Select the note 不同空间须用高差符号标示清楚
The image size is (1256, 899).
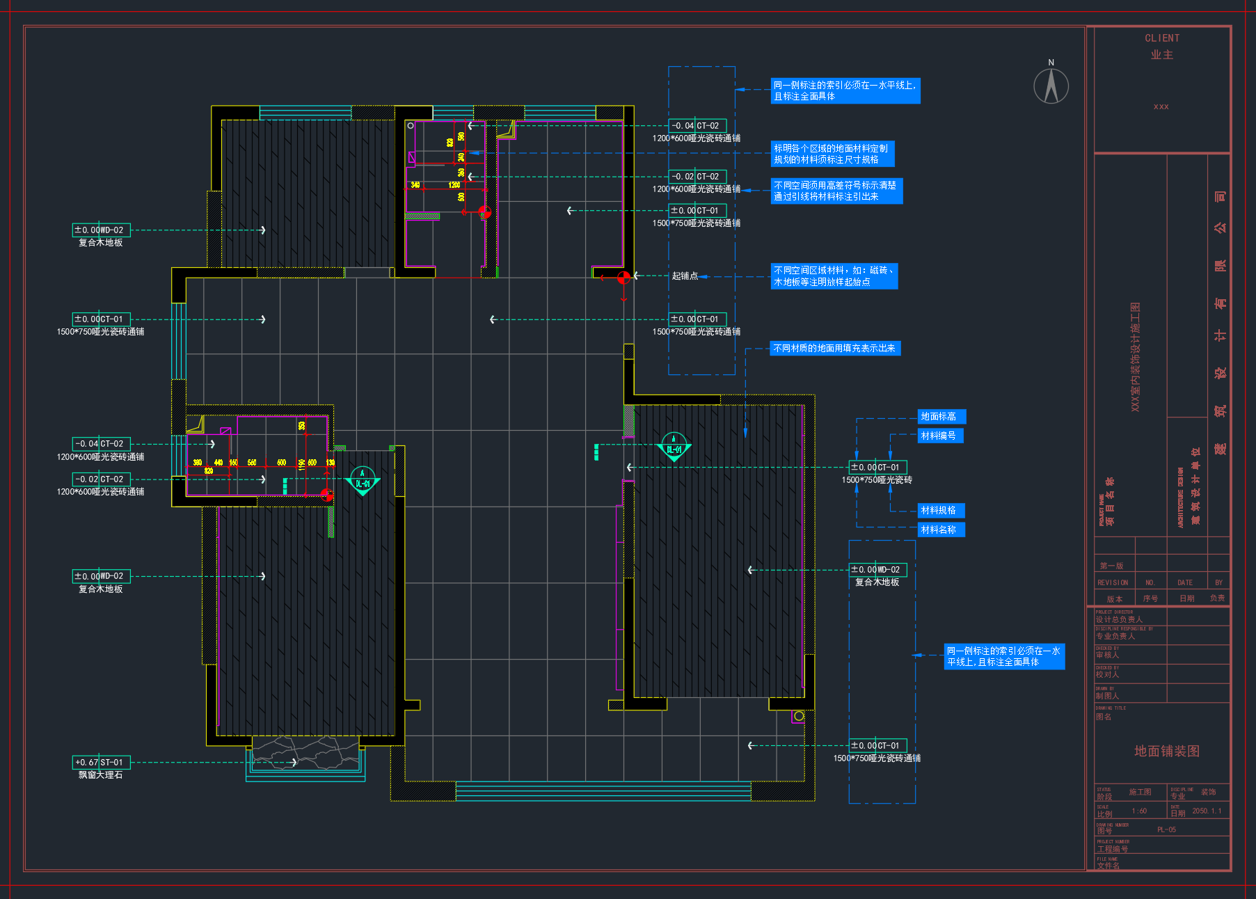(x=836, y=191)
